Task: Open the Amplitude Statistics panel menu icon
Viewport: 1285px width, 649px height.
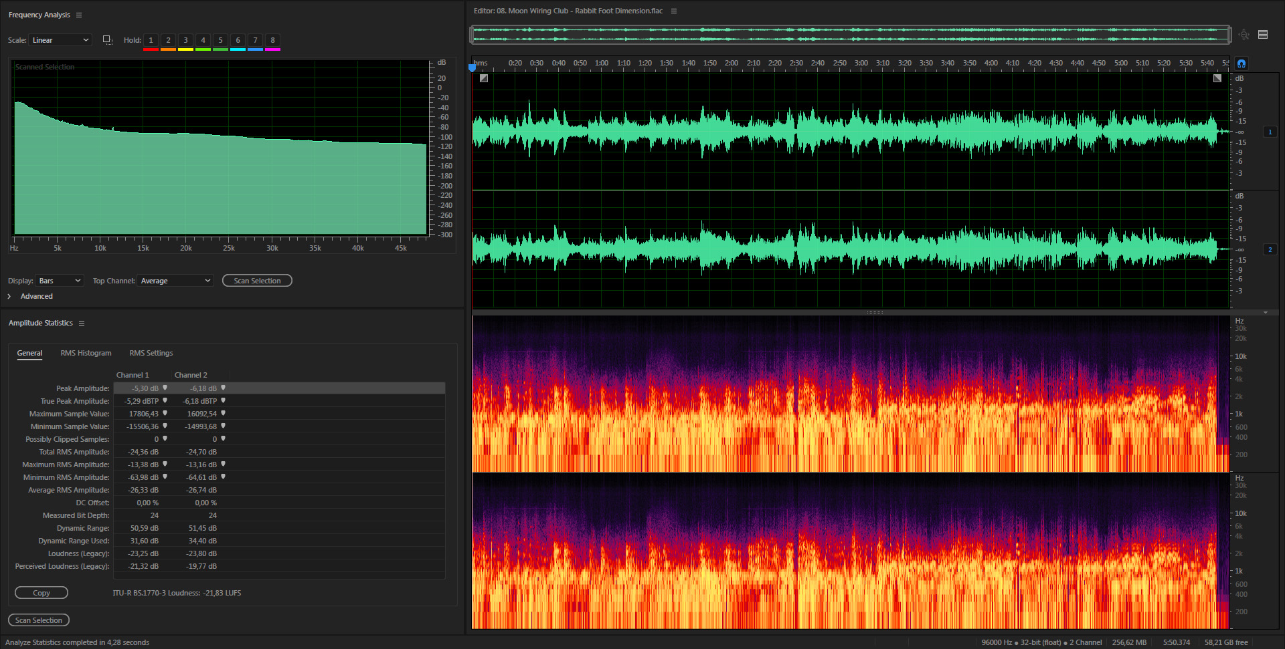Action: tap(82, 323)
